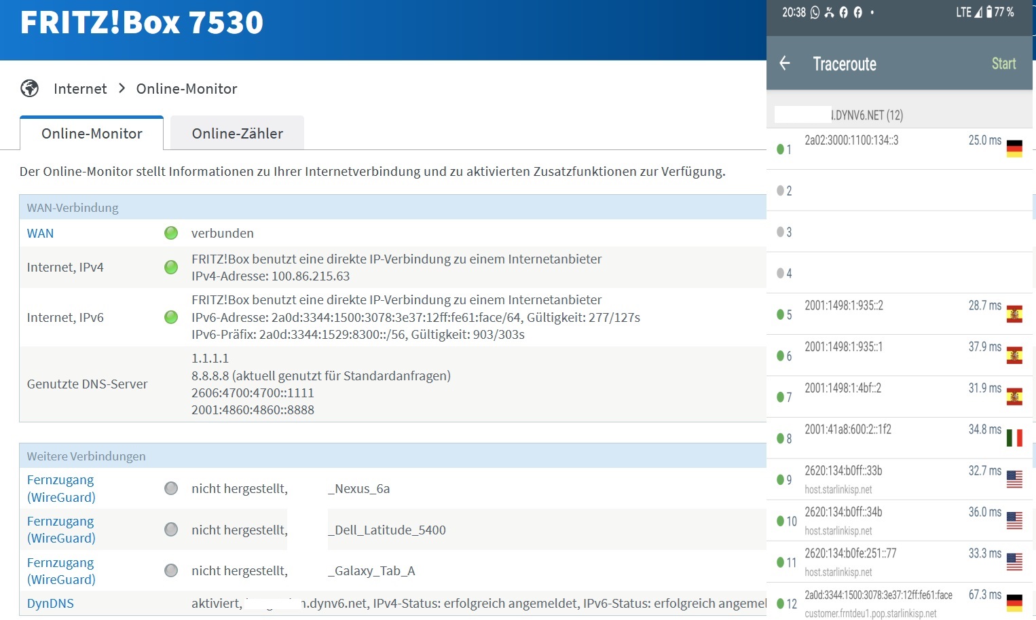The height and width of the screenshot is (620, 1036).
Task: Click the DNS entry 2001:4860:4860::8888
Action: [253, 409]
